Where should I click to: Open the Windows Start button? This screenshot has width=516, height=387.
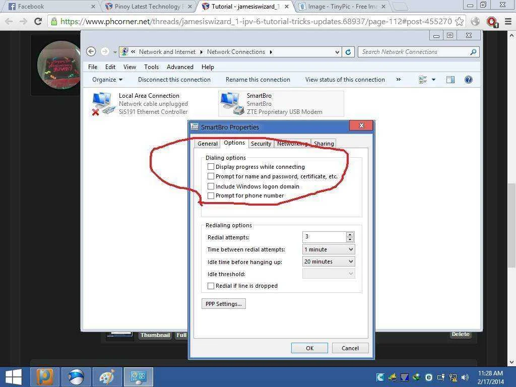tap(14, 377)
